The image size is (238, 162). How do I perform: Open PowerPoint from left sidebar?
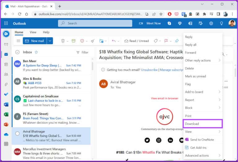click(x=6, y=125)
